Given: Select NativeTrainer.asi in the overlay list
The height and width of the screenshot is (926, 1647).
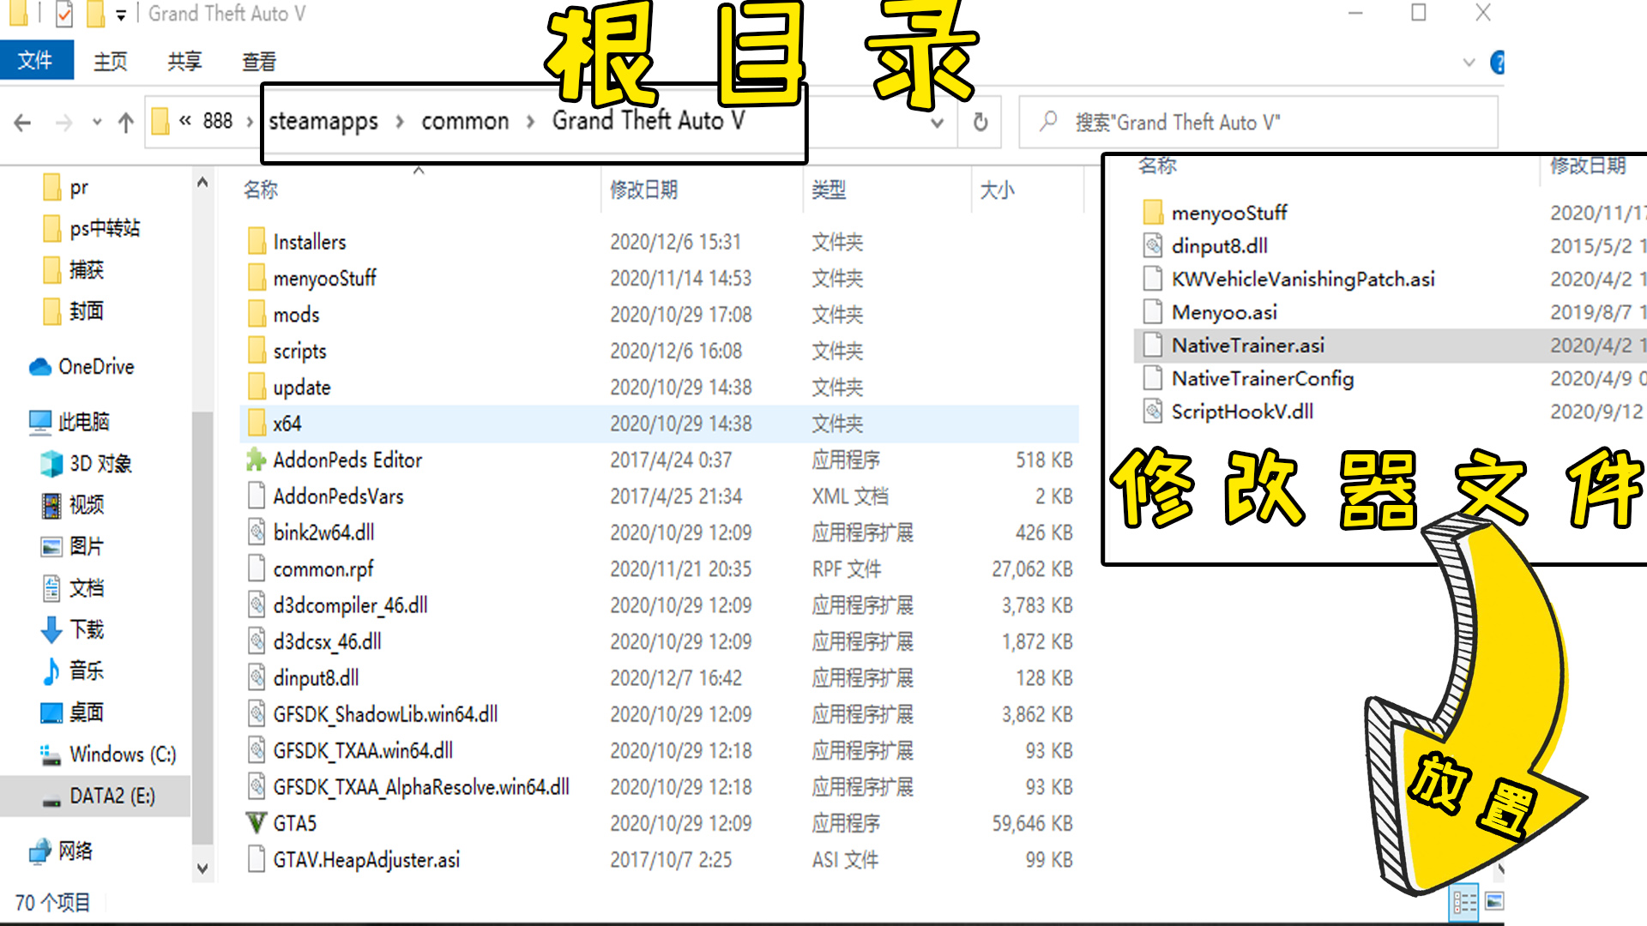Looking at the screenshot, I should (1248, 346).
